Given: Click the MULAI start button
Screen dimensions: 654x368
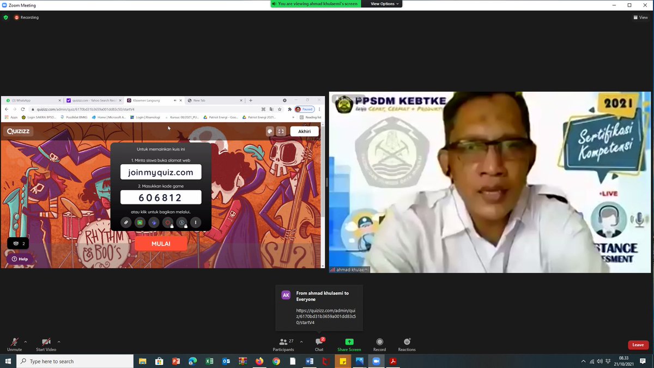Looking at the screenshot, I should point(161,244).
